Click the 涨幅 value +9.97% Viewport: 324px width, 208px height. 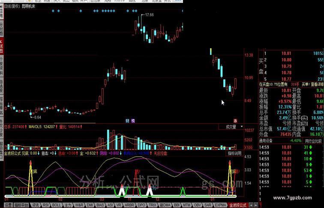285,102
